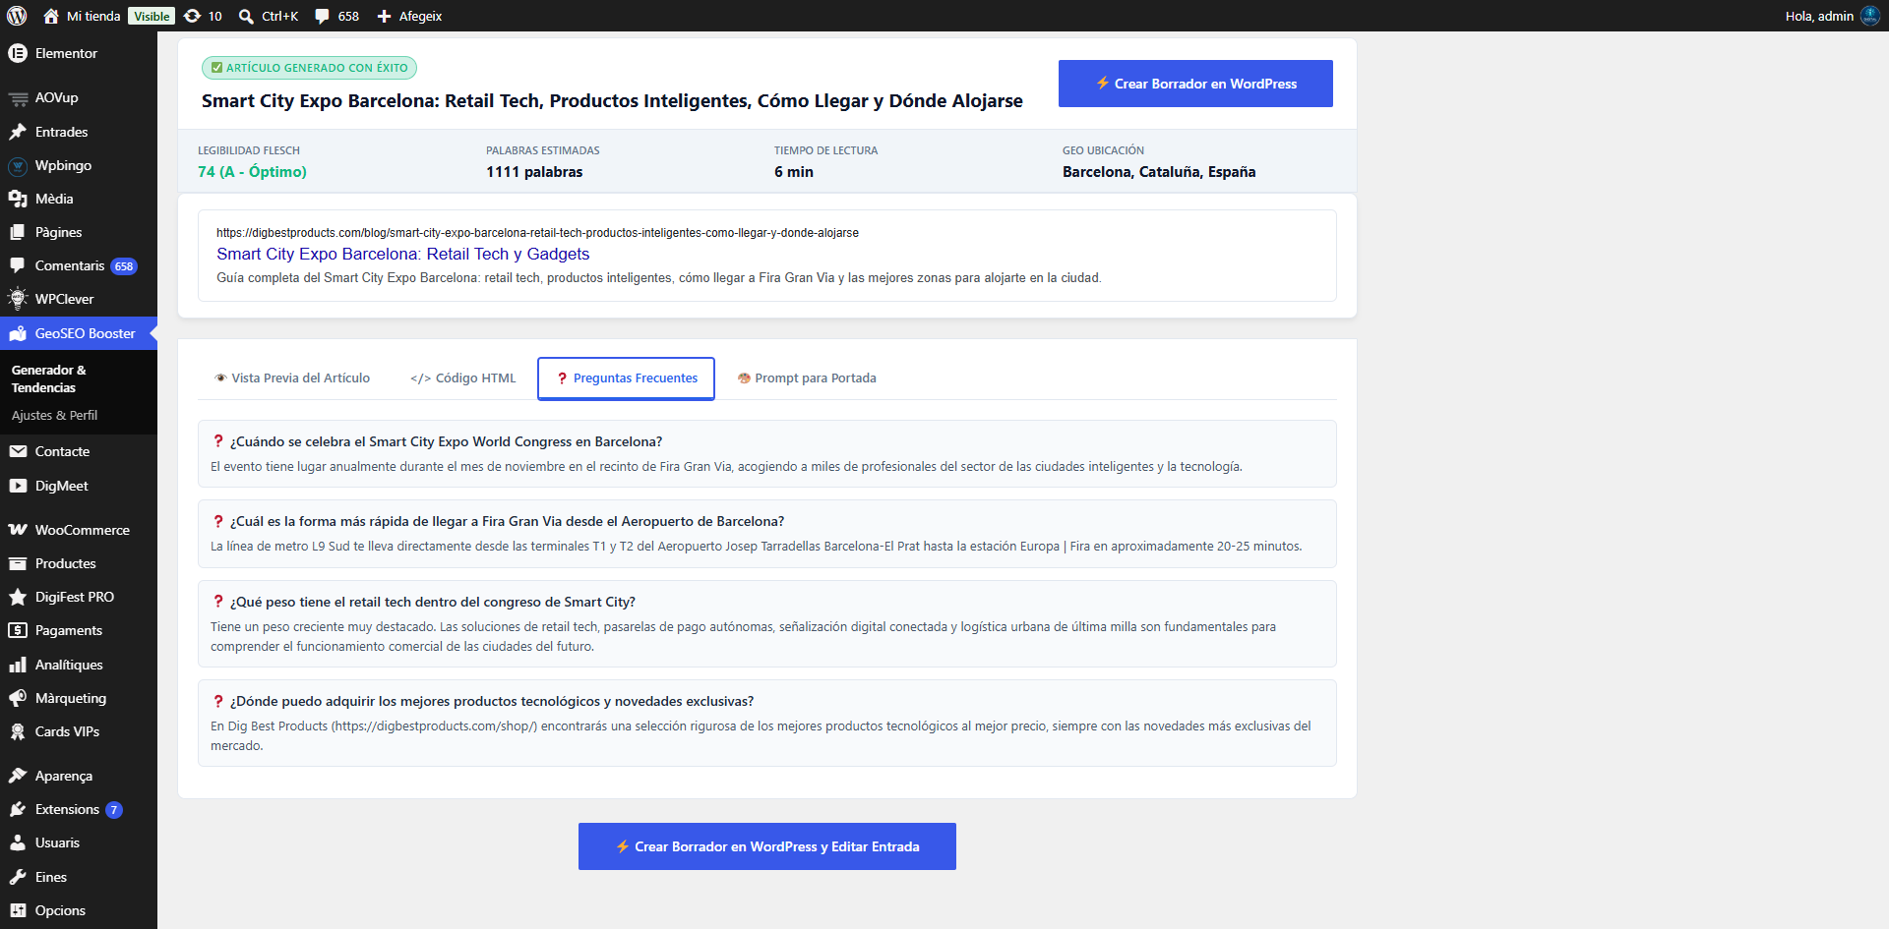Click the Cards VIPs badge icon
This screenshot has width=1889, height=929.
(18, 731)
